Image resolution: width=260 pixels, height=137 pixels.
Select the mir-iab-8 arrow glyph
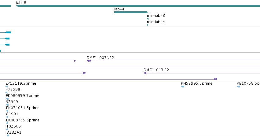(x=148, y=19)
